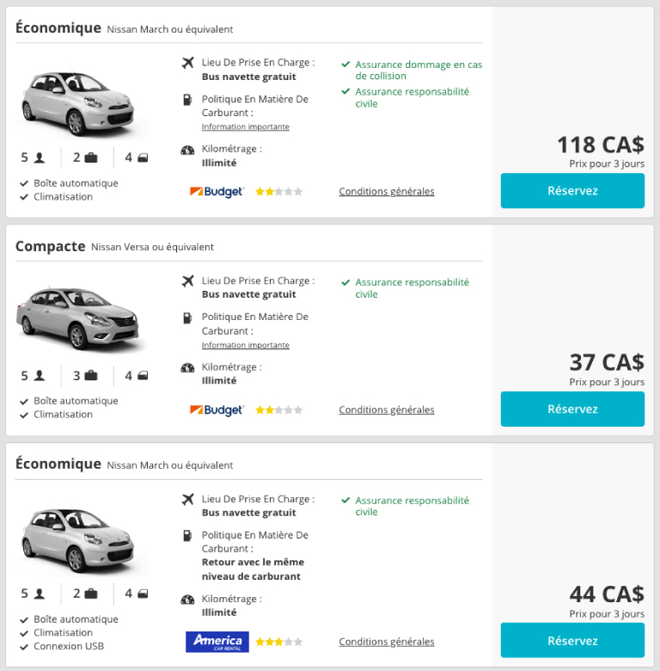The width and height of the screenshot is (660, 671).
Task: Reserve the 44 CA$ America car
Action: (572, 641)
